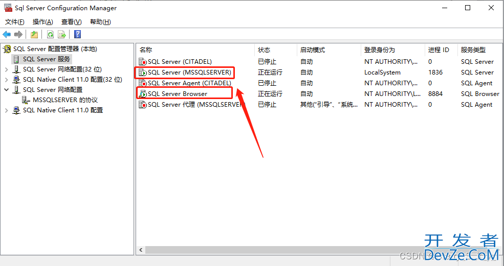The height and width of the screenshot is (266, 504).
Task: Select SQL Server 网络配置 tree item
Action: [53, 90]
